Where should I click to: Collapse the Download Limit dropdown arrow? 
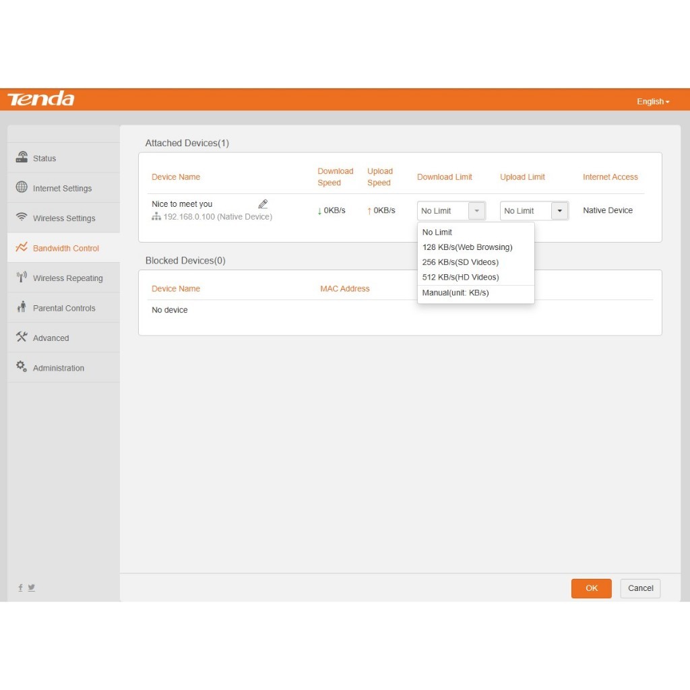coord(476,211)
